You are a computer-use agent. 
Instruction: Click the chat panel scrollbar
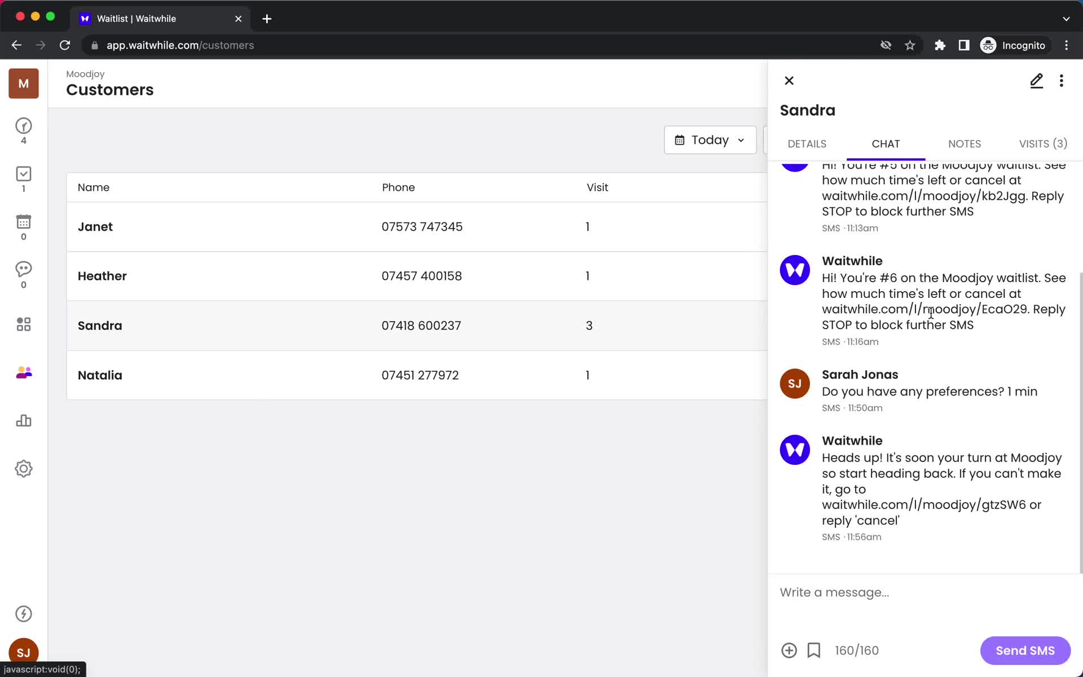click(1080, 423)
